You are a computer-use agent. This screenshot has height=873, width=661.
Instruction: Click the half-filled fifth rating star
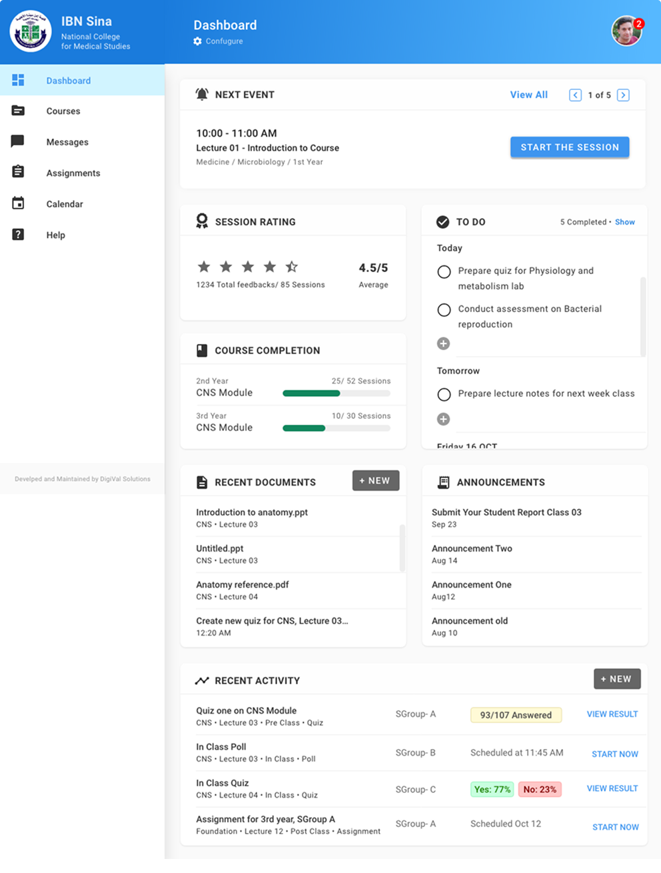tap(292, 267)
